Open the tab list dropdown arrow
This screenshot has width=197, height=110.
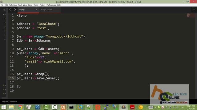coord(194,9)
